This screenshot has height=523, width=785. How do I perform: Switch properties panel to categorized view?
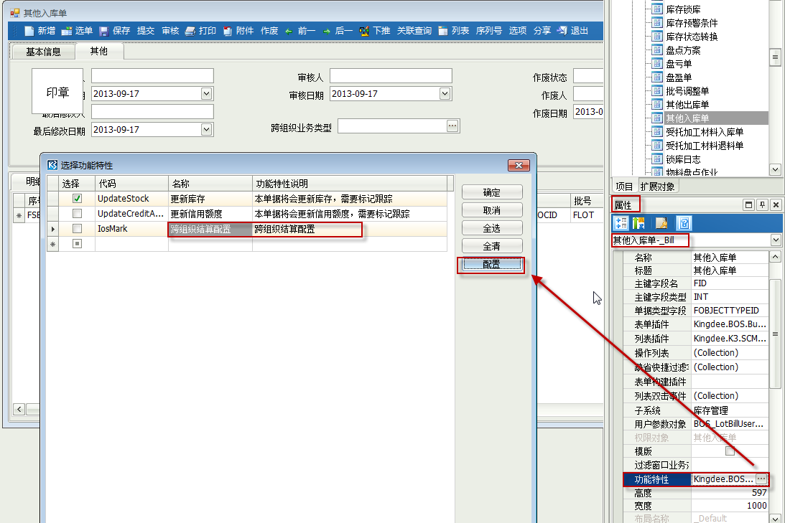(622, 223)
